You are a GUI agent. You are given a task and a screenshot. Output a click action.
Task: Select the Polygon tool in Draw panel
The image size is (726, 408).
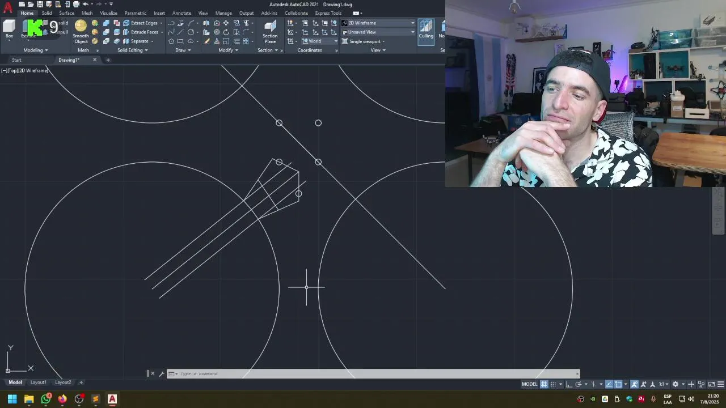point(171,41)
